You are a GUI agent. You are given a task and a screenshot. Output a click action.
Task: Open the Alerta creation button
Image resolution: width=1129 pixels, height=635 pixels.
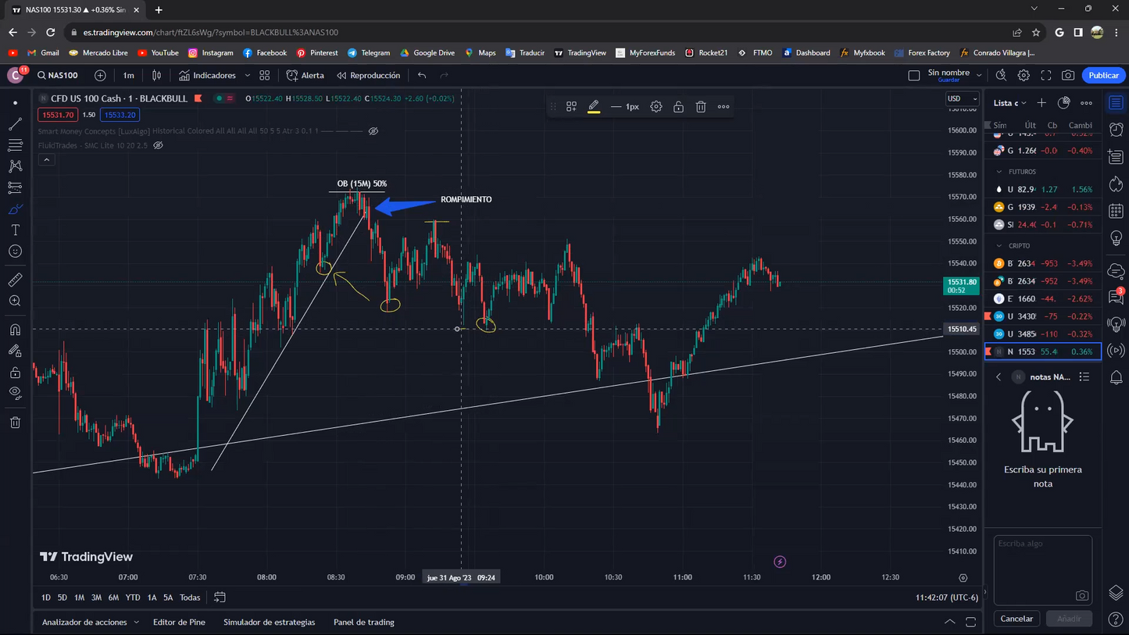coord(305,76)
